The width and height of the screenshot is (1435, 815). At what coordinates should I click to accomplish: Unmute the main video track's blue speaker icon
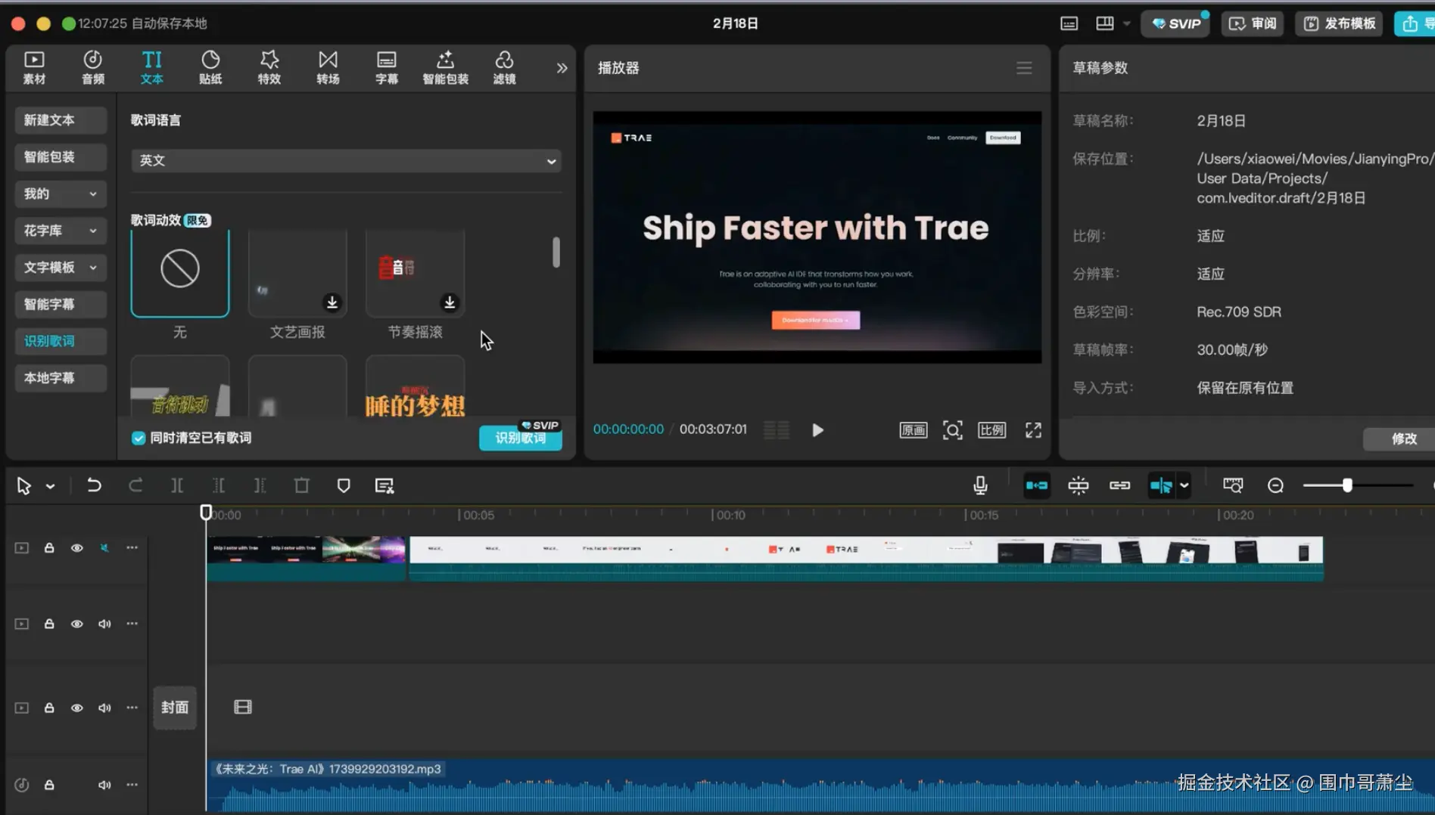click(104, 548)
